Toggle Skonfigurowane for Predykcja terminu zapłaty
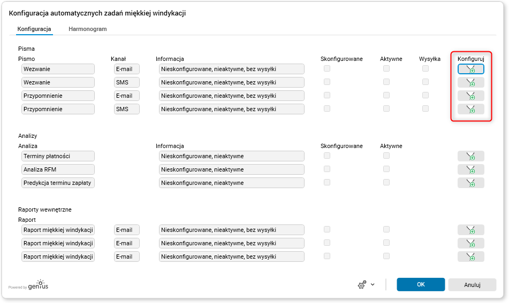The image size is (509, 303). coord(327,182)
